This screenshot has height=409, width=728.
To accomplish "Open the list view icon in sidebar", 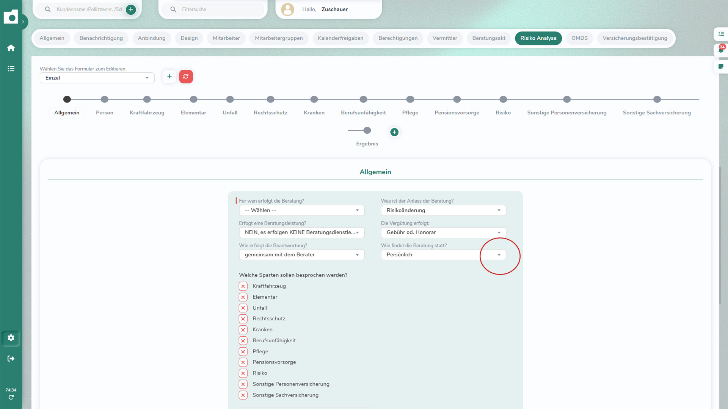I will [11, 69].
